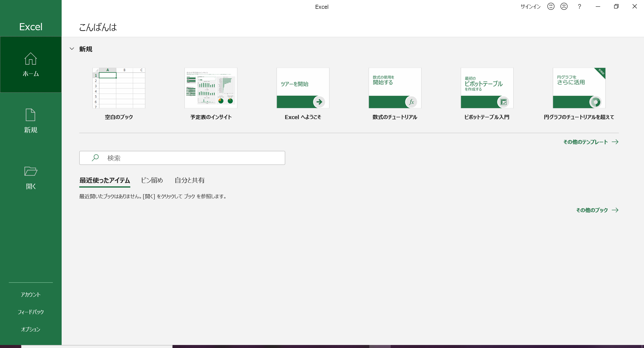Click into the 検索 search box

[x=182, y=158]
